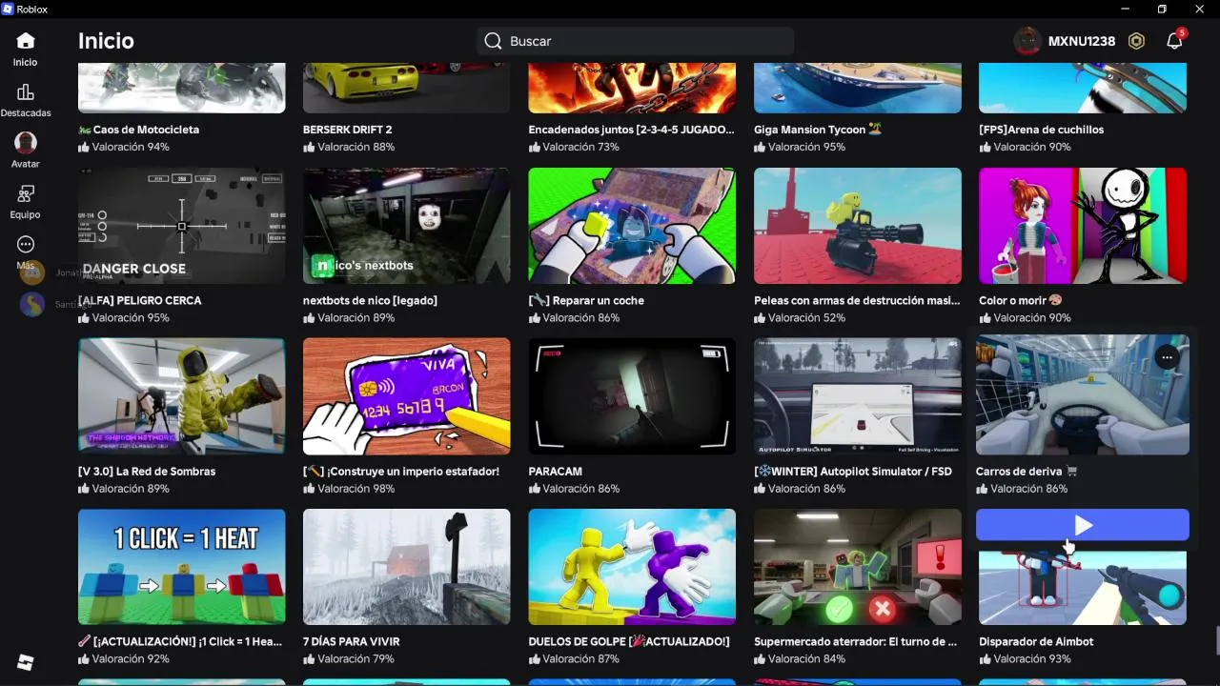Screen dimensions: 1220x686
Task: Click the Roblox Studio logo at sidebar bottom
Action: pos(26,663)
